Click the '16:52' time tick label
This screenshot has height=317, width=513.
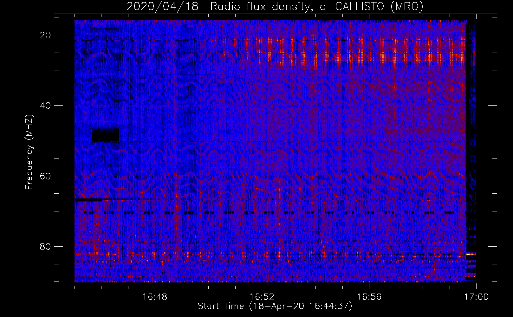click(262, 297)
